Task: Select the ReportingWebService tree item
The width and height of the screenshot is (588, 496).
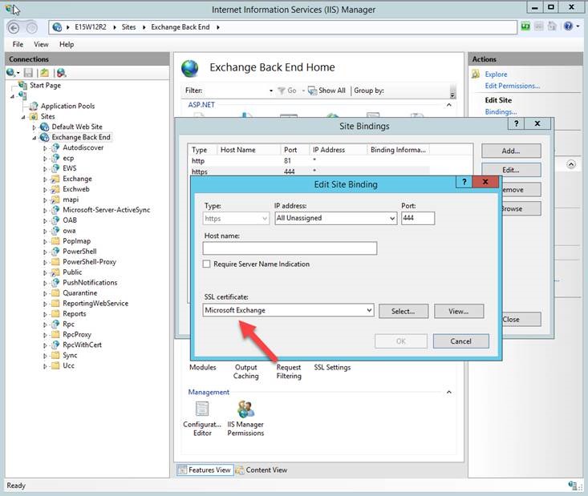Action: (95, 304)
